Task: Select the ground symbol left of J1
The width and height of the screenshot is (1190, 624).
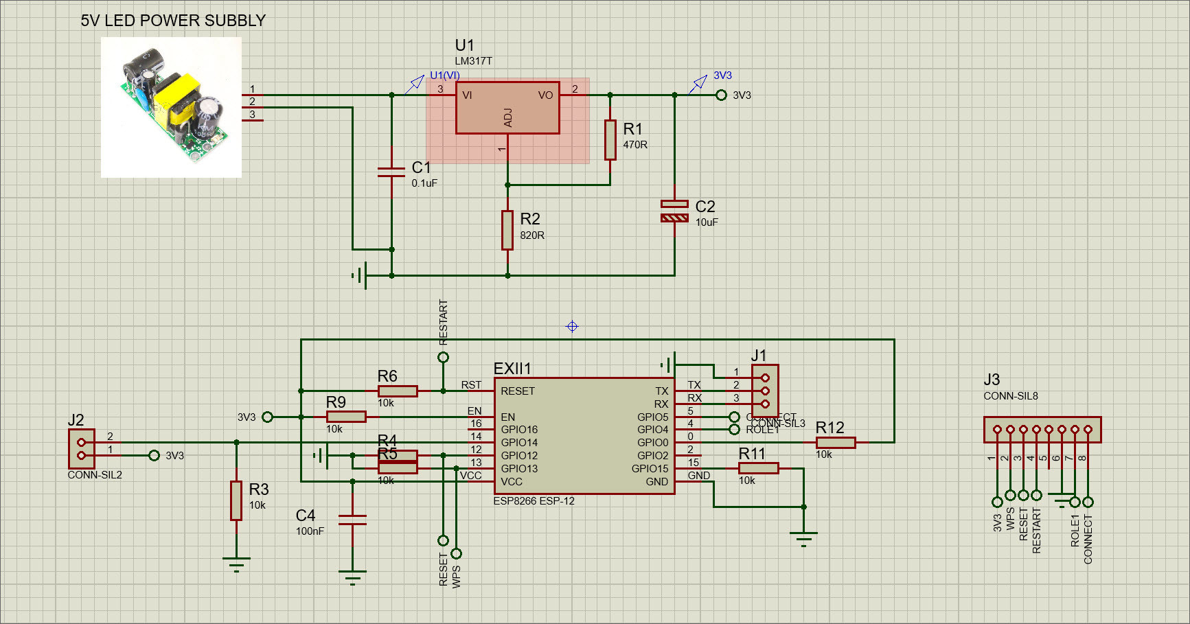Action: tap(667, 365)
